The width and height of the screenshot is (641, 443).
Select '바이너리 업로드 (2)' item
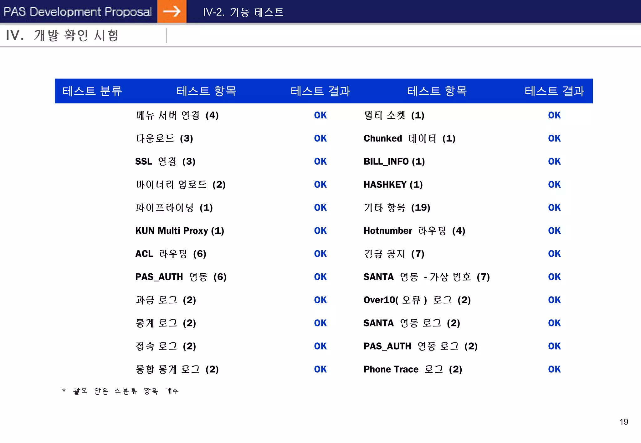click(x=181, y=185)
